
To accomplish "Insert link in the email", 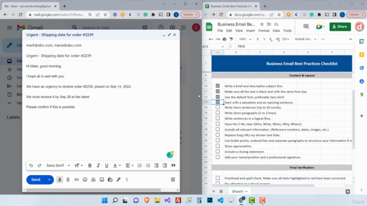I will (76, 180).
